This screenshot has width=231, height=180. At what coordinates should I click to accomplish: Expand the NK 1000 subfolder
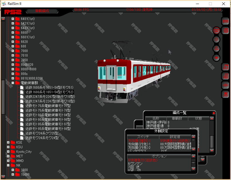[13, 170]
